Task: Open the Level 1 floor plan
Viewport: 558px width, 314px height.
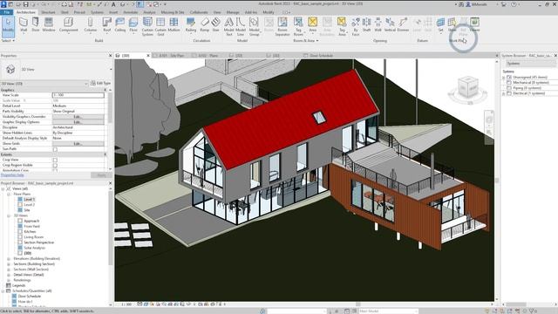Action: pos(29,200)
